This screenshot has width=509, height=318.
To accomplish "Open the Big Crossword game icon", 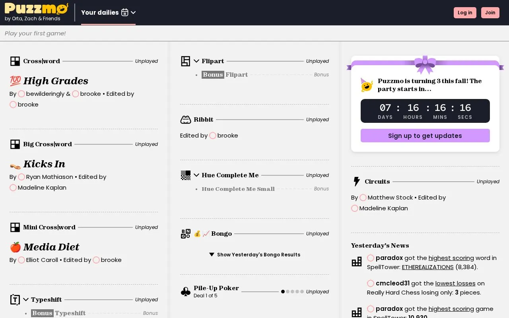I will (15, 144).
